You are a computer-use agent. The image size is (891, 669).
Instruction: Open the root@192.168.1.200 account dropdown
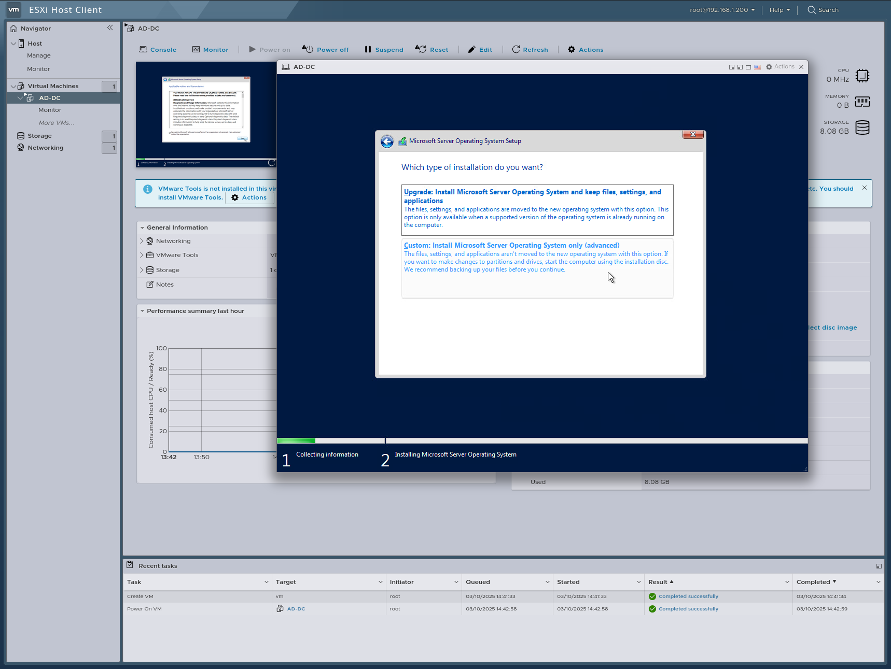[722, 9]
